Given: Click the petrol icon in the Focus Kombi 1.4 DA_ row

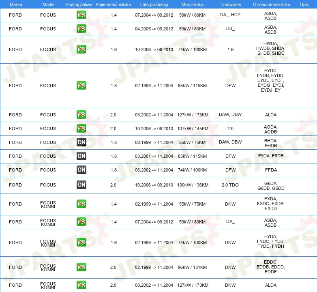Looking at the screenshot, I should (x=81, y=221).
